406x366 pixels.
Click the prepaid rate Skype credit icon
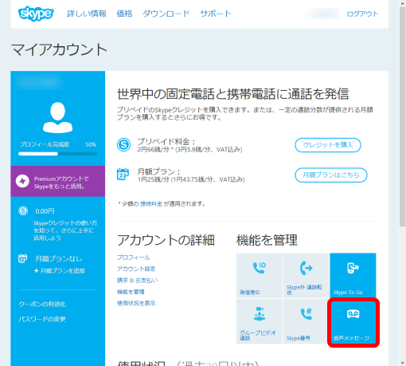tap(123, 145)
